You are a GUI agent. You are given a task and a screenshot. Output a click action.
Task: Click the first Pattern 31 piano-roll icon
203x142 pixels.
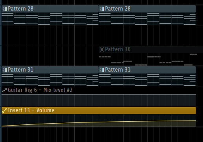tap(5, 70)
